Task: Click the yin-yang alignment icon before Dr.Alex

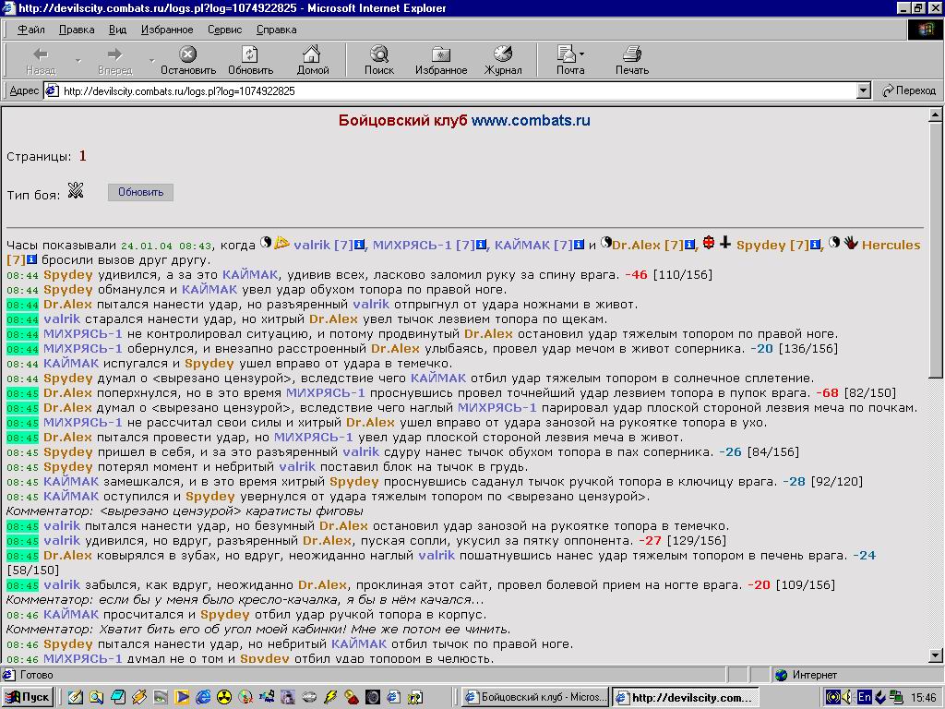Action: point(606,243)
